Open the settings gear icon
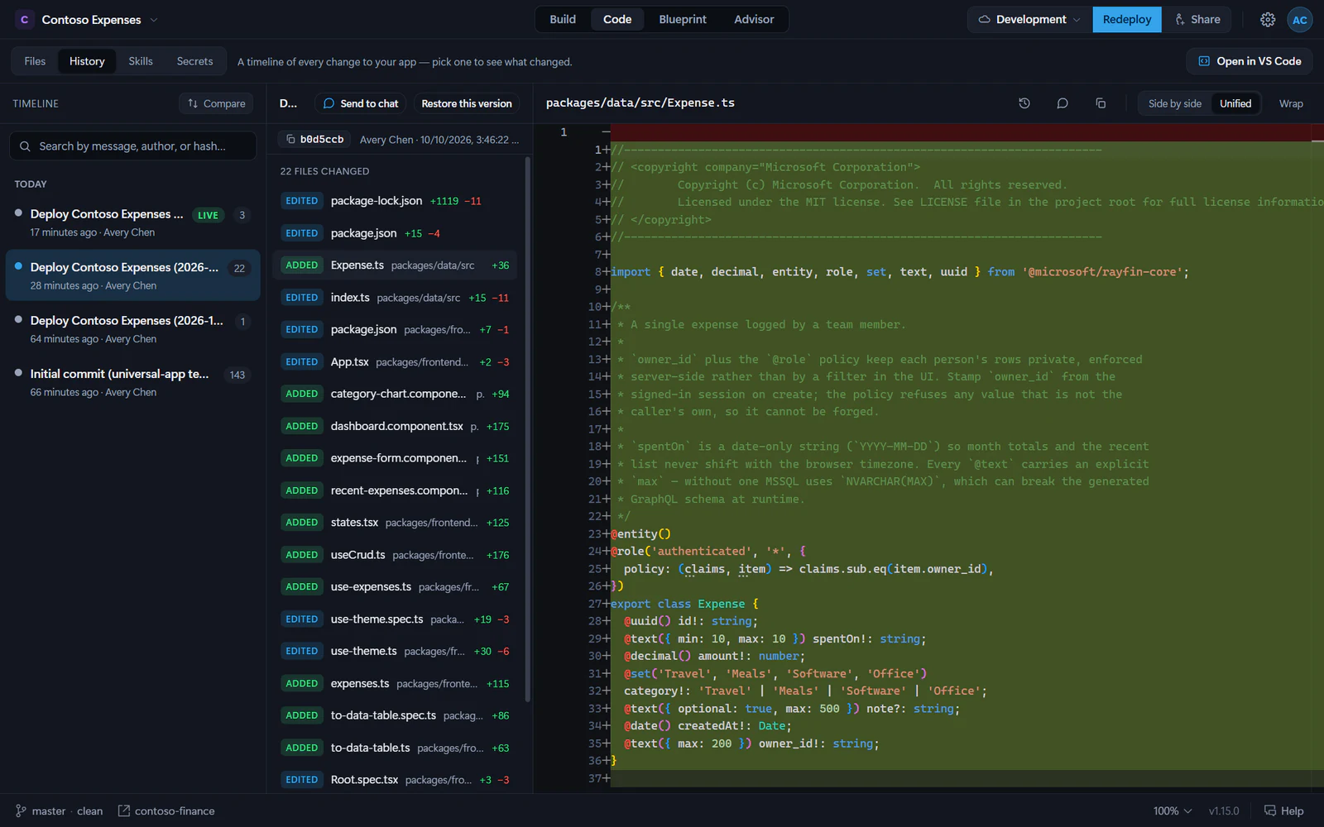Screen dimensions: 1324x827 [x=1268, y=20]
